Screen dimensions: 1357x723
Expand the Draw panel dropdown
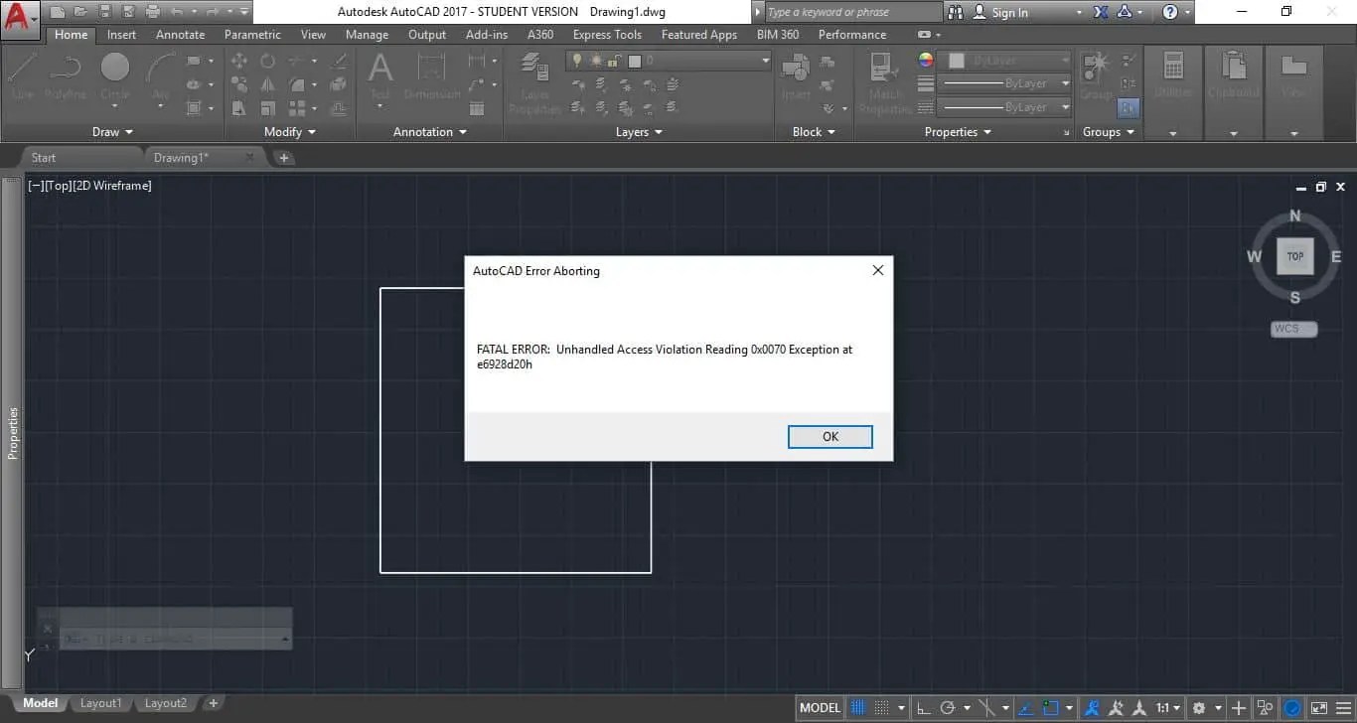130,131
